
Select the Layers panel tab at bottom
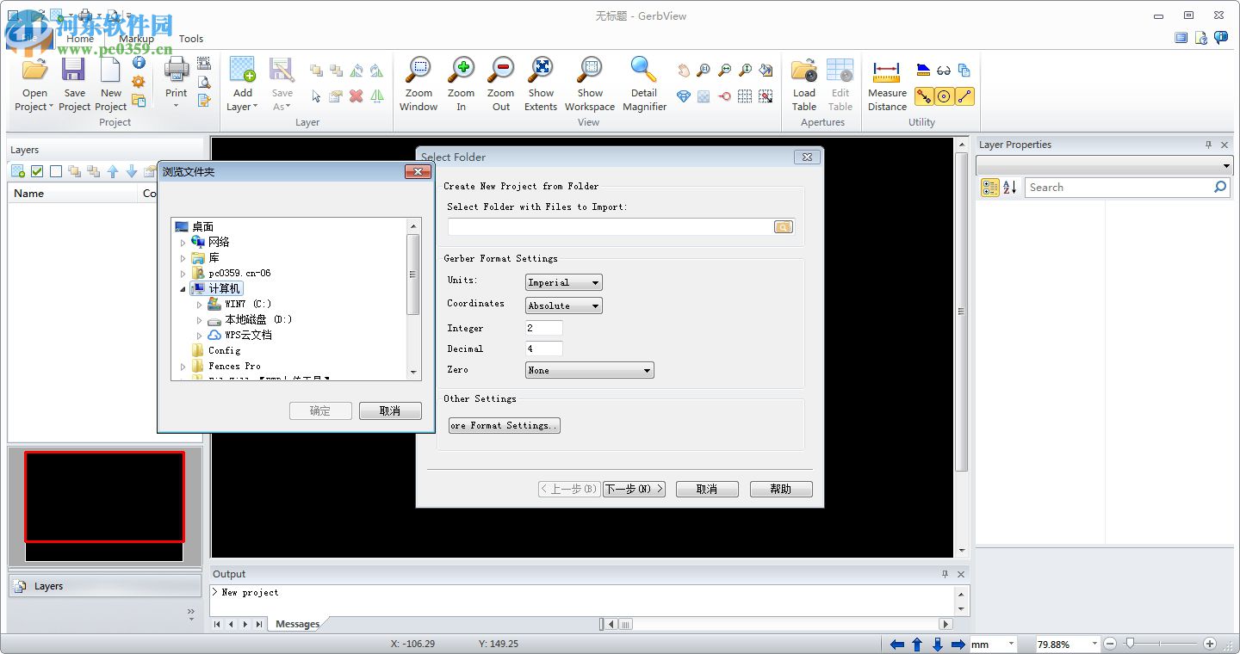104,586
